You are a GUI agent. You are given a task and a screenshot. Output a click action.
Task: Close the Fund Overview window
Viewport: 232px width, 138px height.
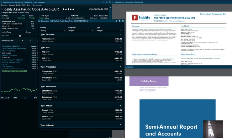click(110, 2)
